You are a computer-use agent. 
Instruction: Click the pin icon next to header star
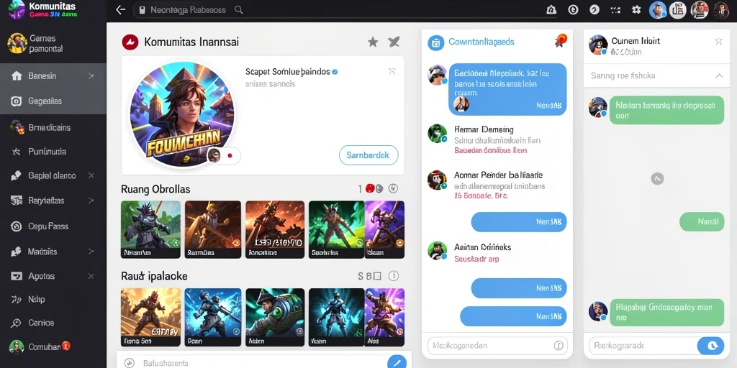click(394, 42)
